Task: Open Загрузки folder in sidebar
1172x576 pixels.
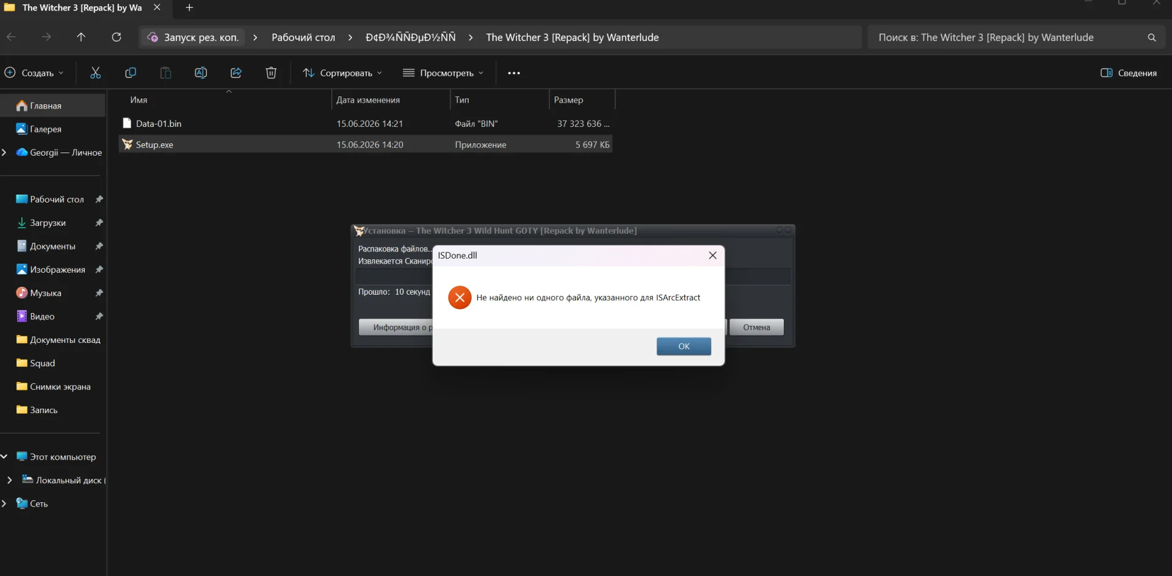Action: click(48, 223)
